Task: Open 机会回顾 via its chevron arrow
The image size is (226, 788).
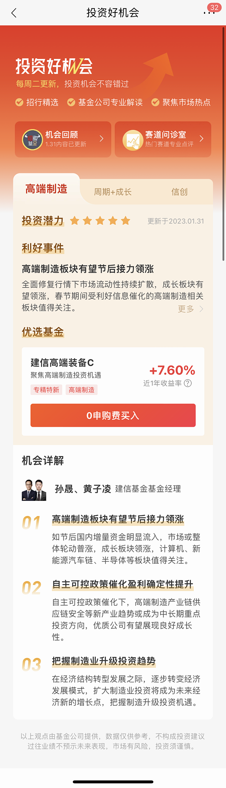Action: 102,139
